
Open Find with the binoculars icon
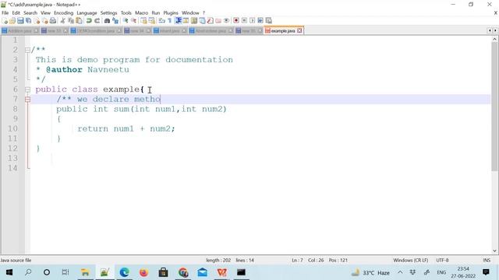107,21
